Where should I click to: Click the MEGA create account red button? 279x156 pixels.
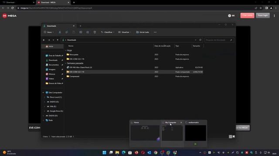coord(247,16)
